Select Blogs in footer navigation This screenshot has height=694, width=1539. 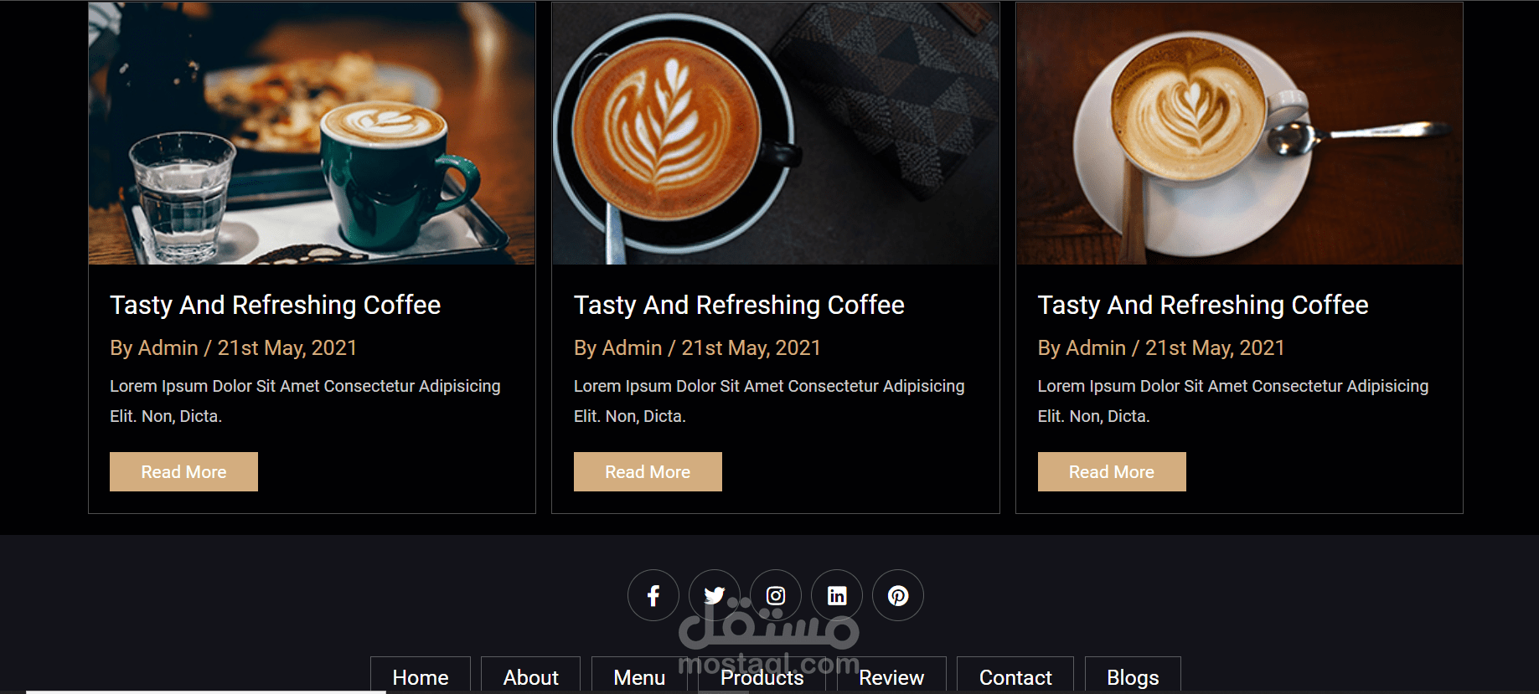click(x=1133, y=676)
